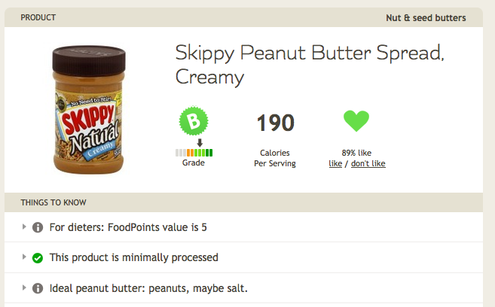Click the 190 calories number
This screenshot has height=307, width=495.
275,123
